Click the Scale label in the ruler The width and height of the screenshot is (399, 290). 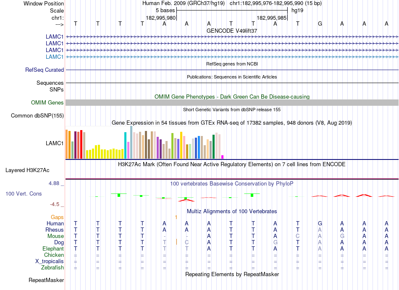click(57, 10)
